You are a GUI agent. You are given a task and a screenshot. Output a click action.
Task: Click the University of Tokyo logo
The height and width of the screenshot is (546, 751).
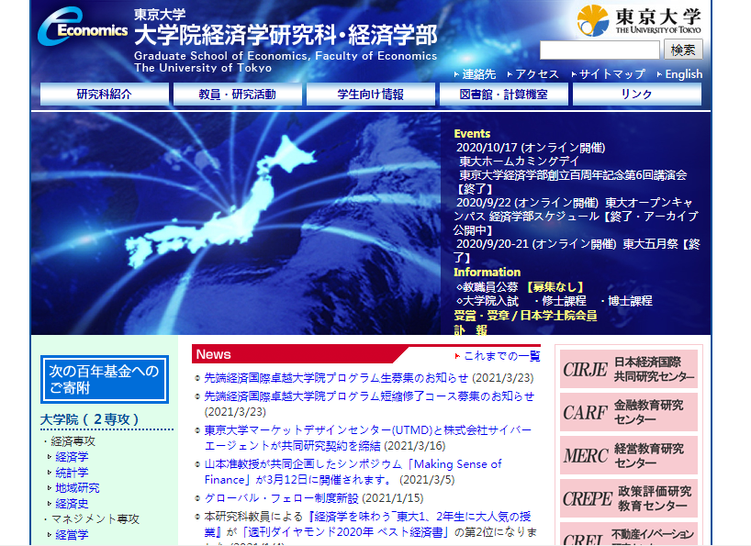click(x=639, y=20)
